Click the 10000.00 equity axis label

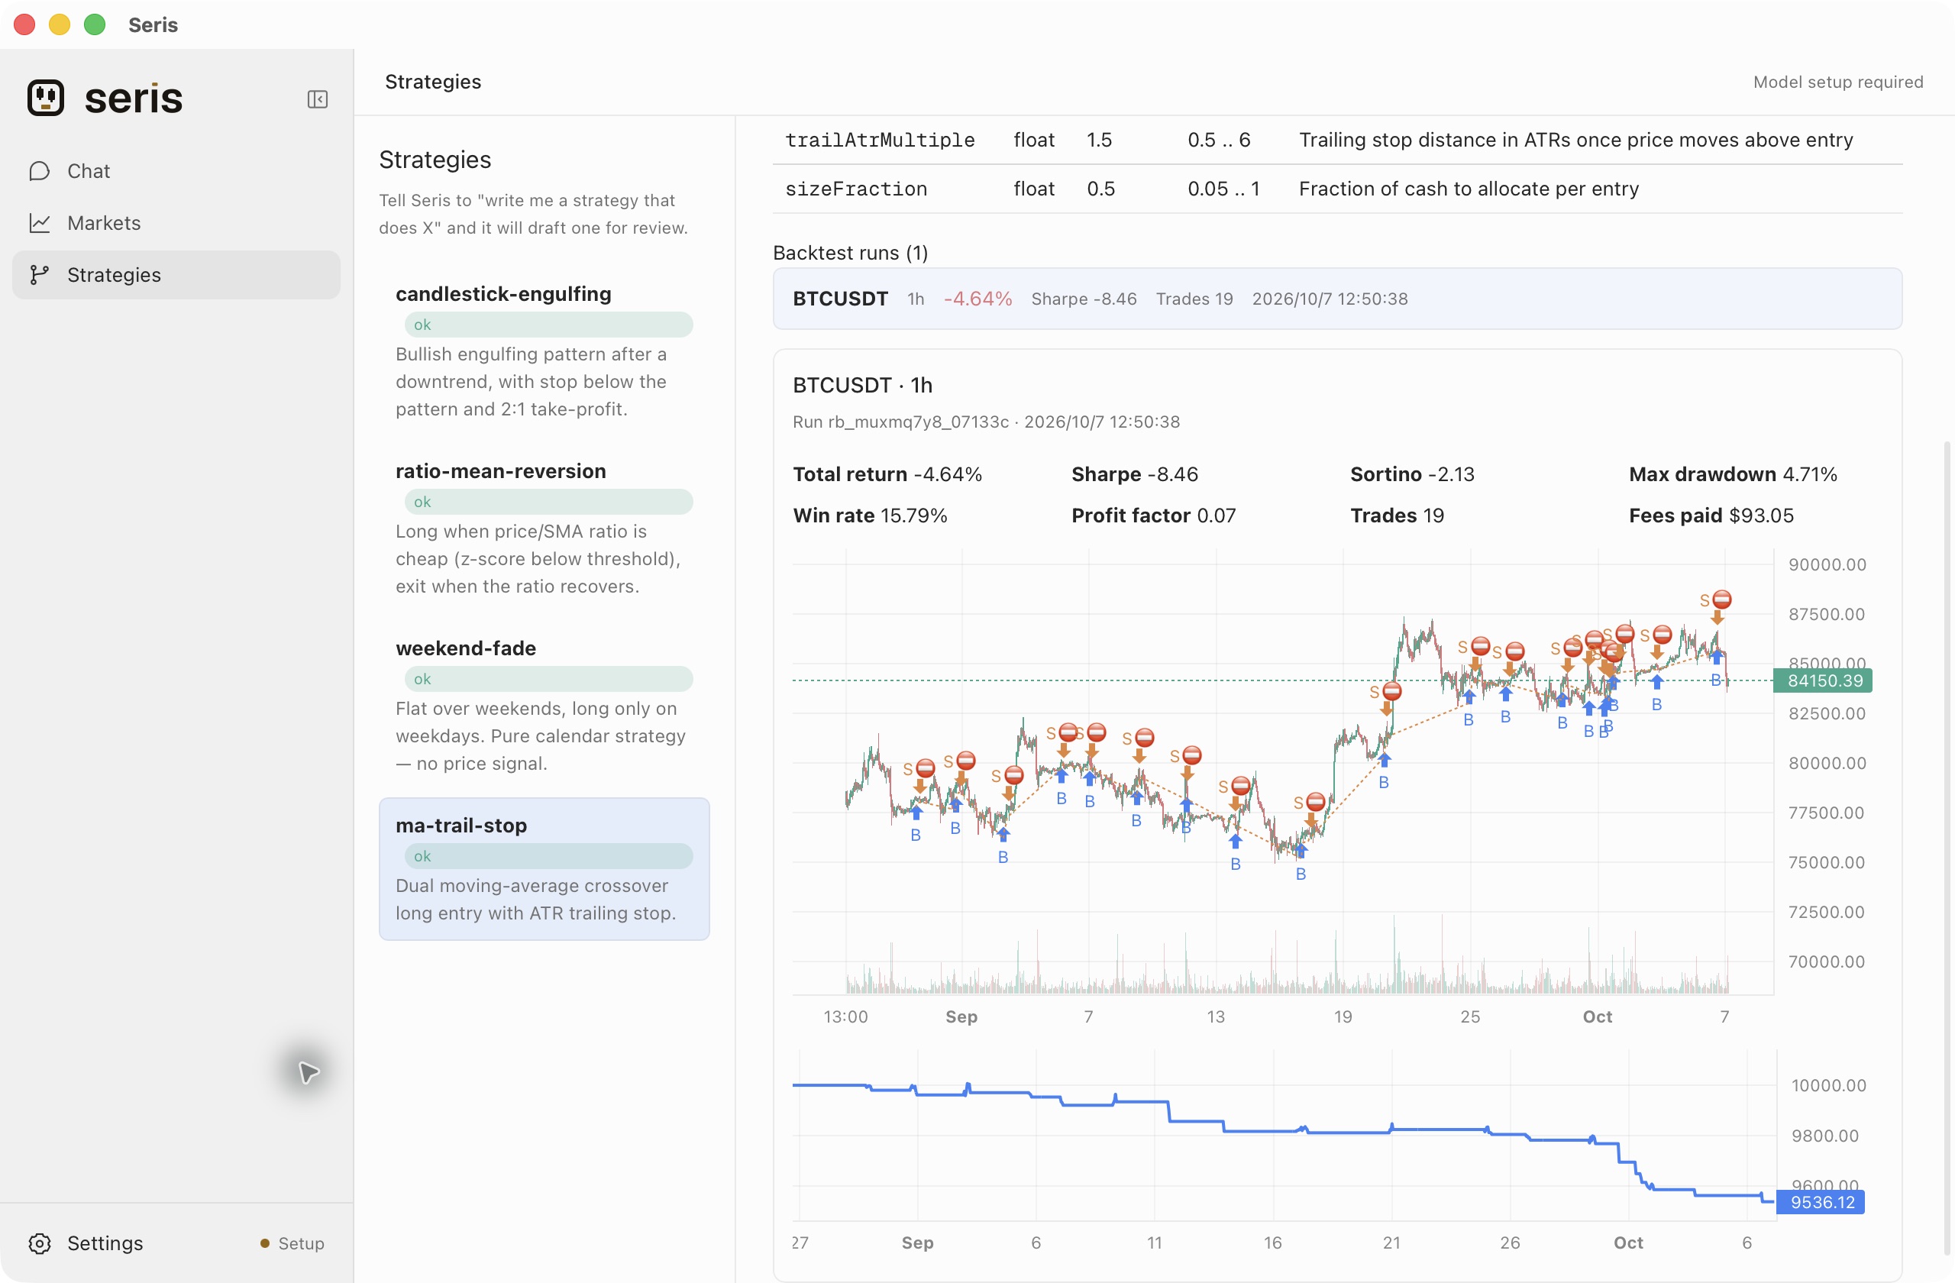click(x=1828, y=1085)
